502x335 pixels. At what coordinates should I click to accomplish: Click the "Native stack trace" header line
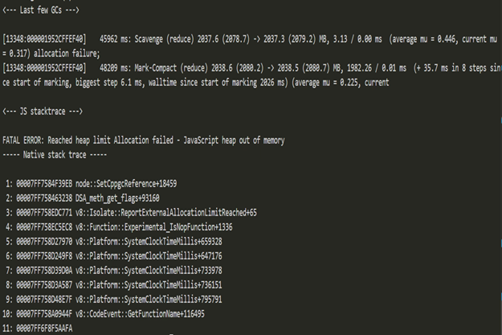pyautogui.click(x=47, y=152)
